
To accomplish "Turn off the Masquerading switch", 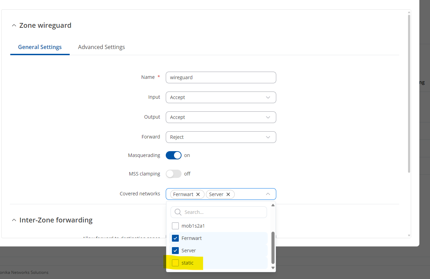I will (x=173, y=155).
